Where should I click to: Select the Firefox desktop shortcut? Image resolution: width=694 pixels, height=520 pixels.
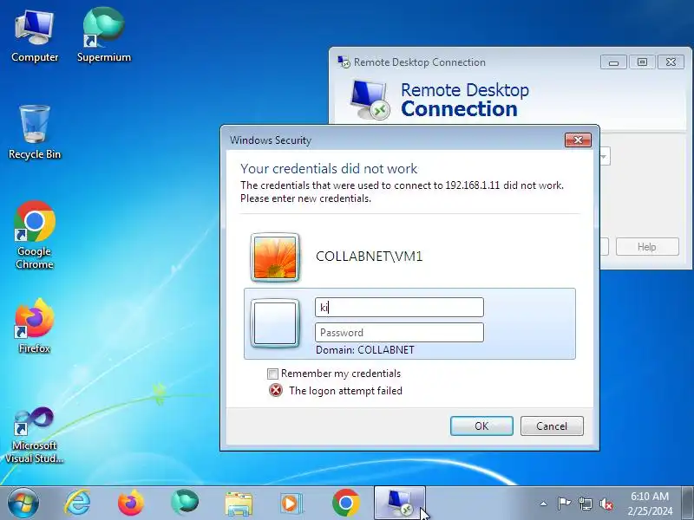pyautogui.click(x=35, y=327)
